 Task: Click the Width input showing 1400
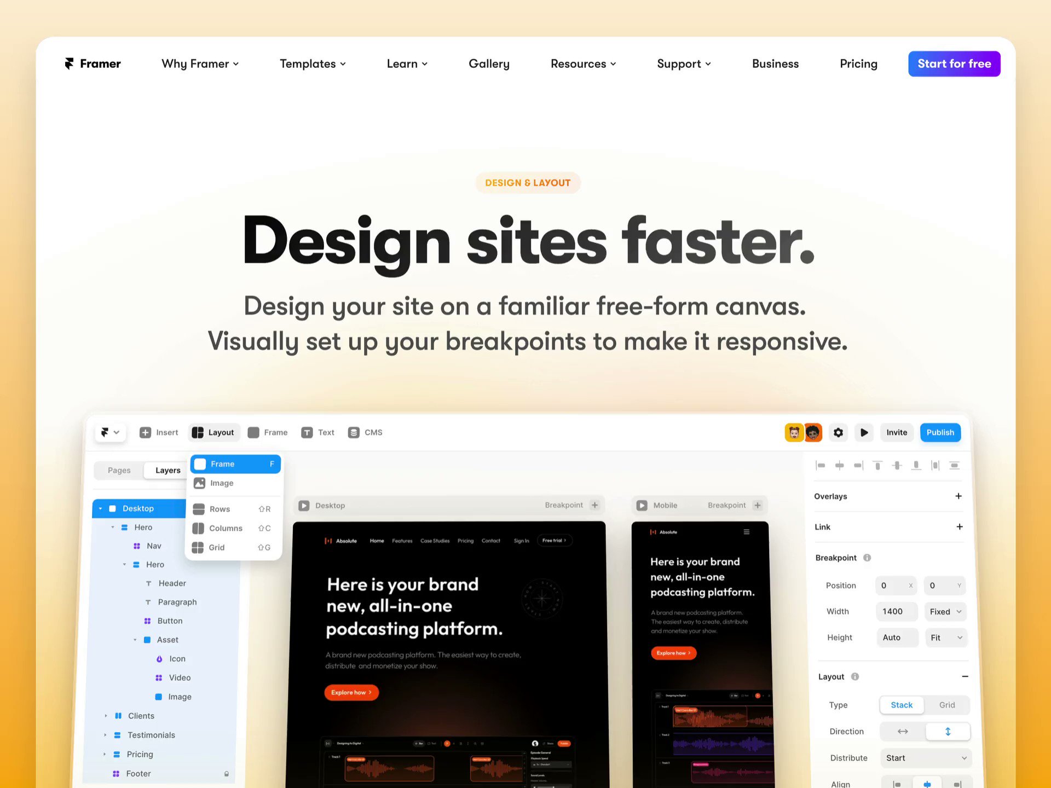point(896,611)
